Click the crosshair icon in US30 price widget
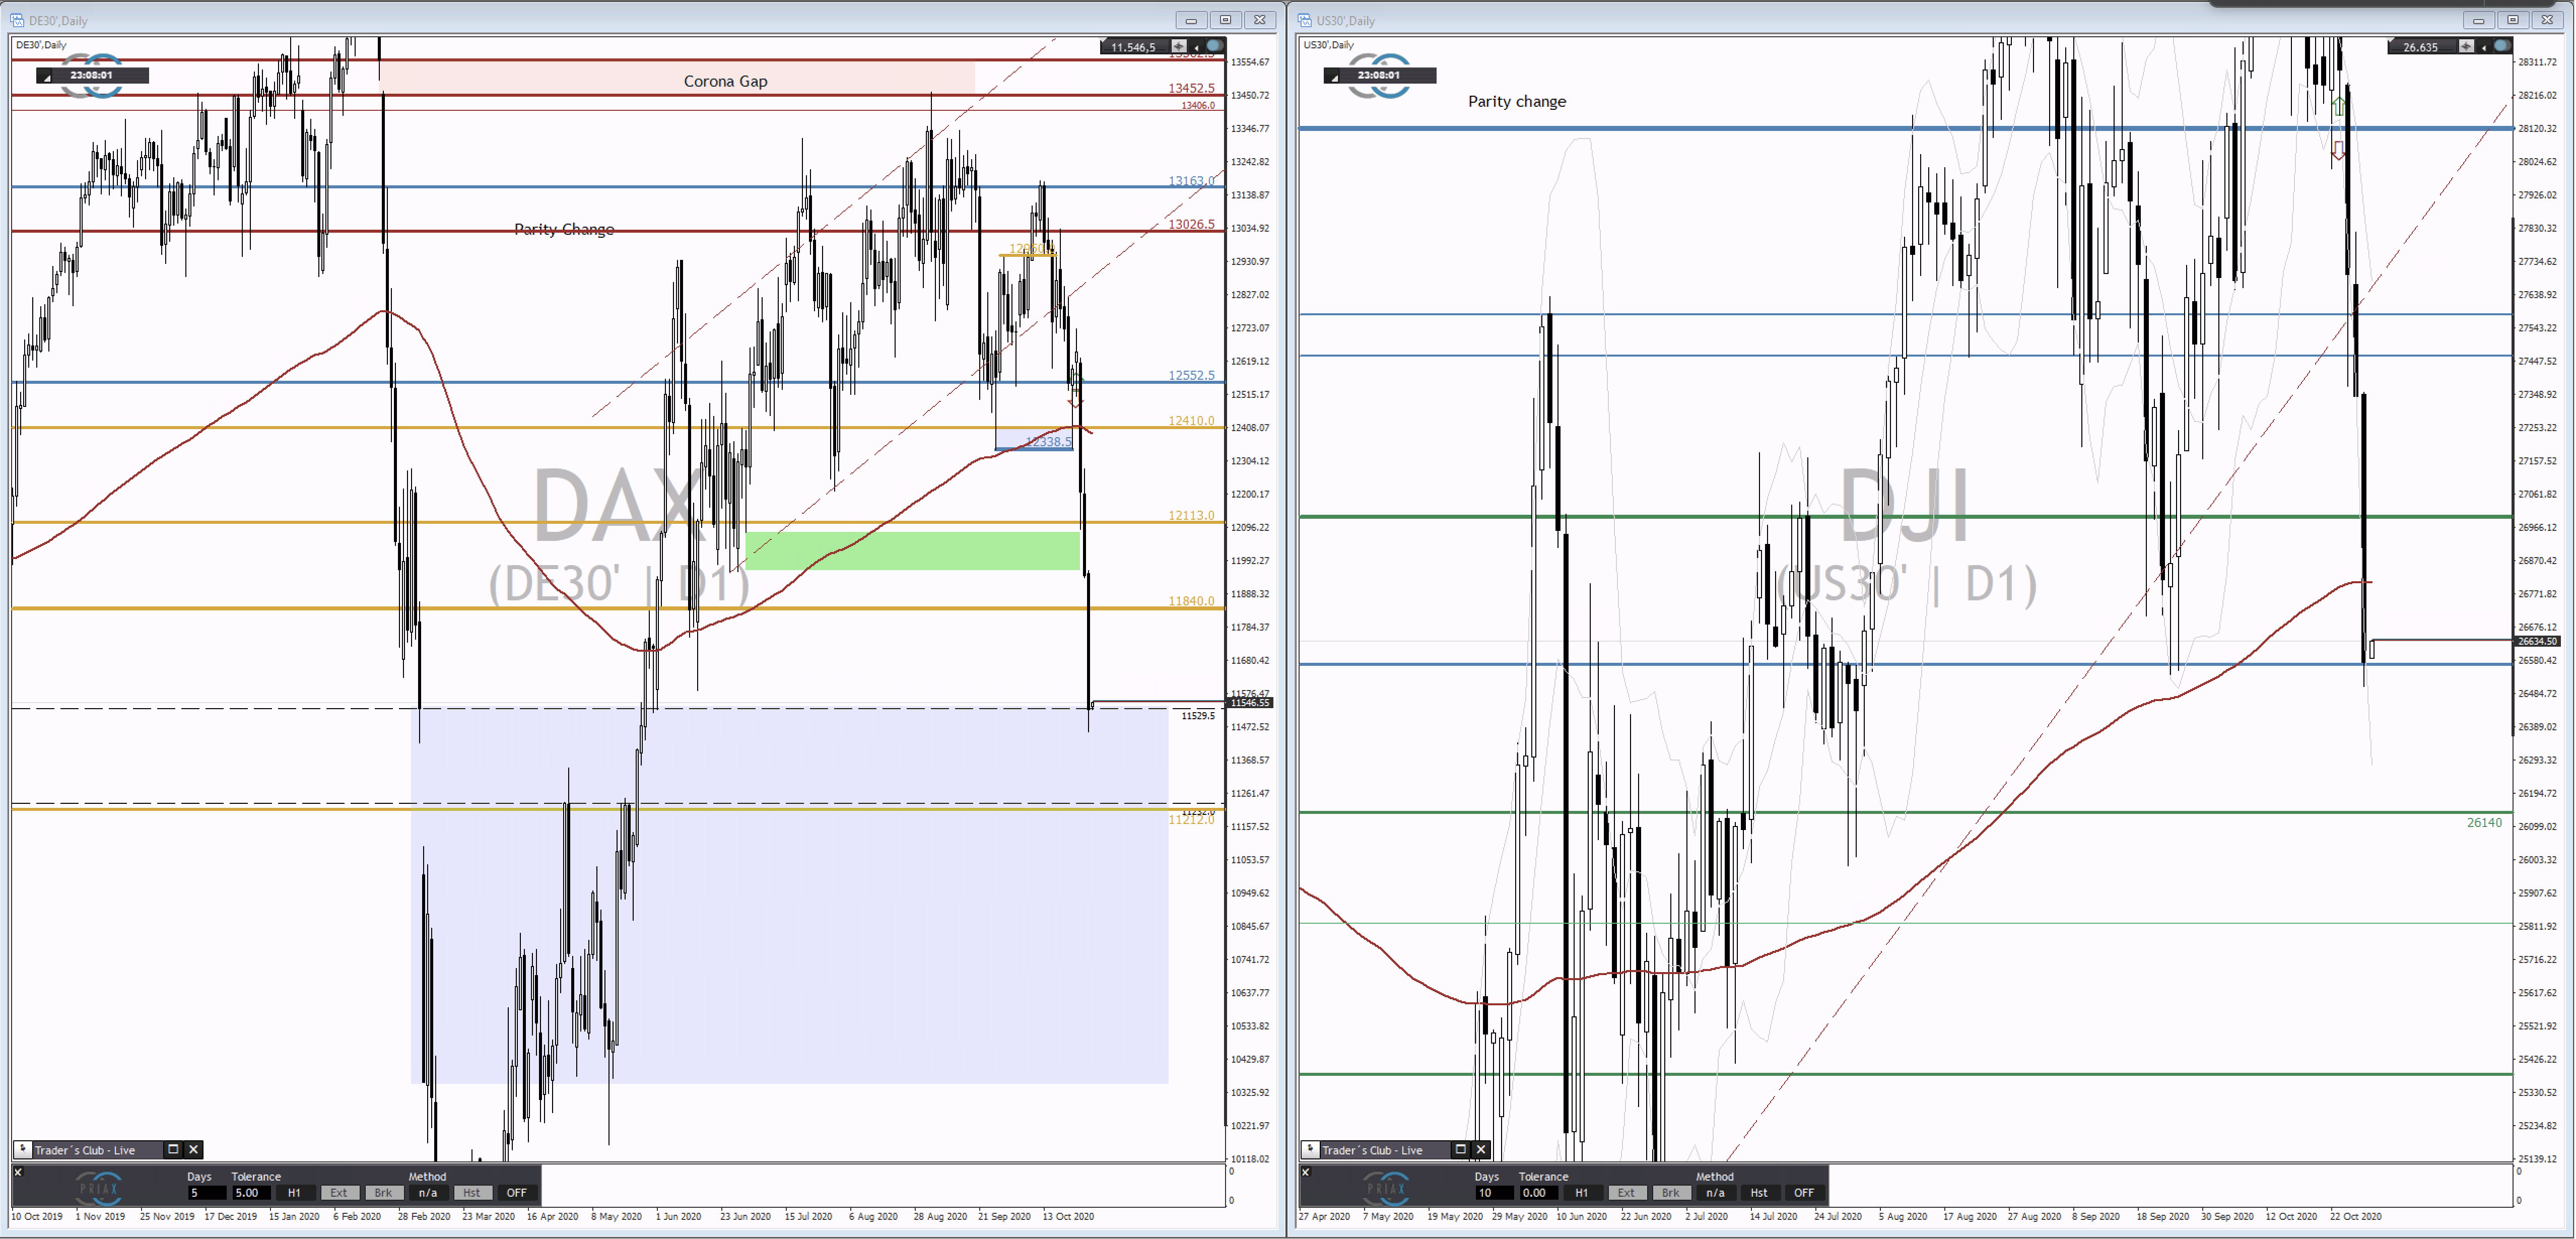The width and height of the screenshot is (2576, 1239). click(x=2466, y=46)
